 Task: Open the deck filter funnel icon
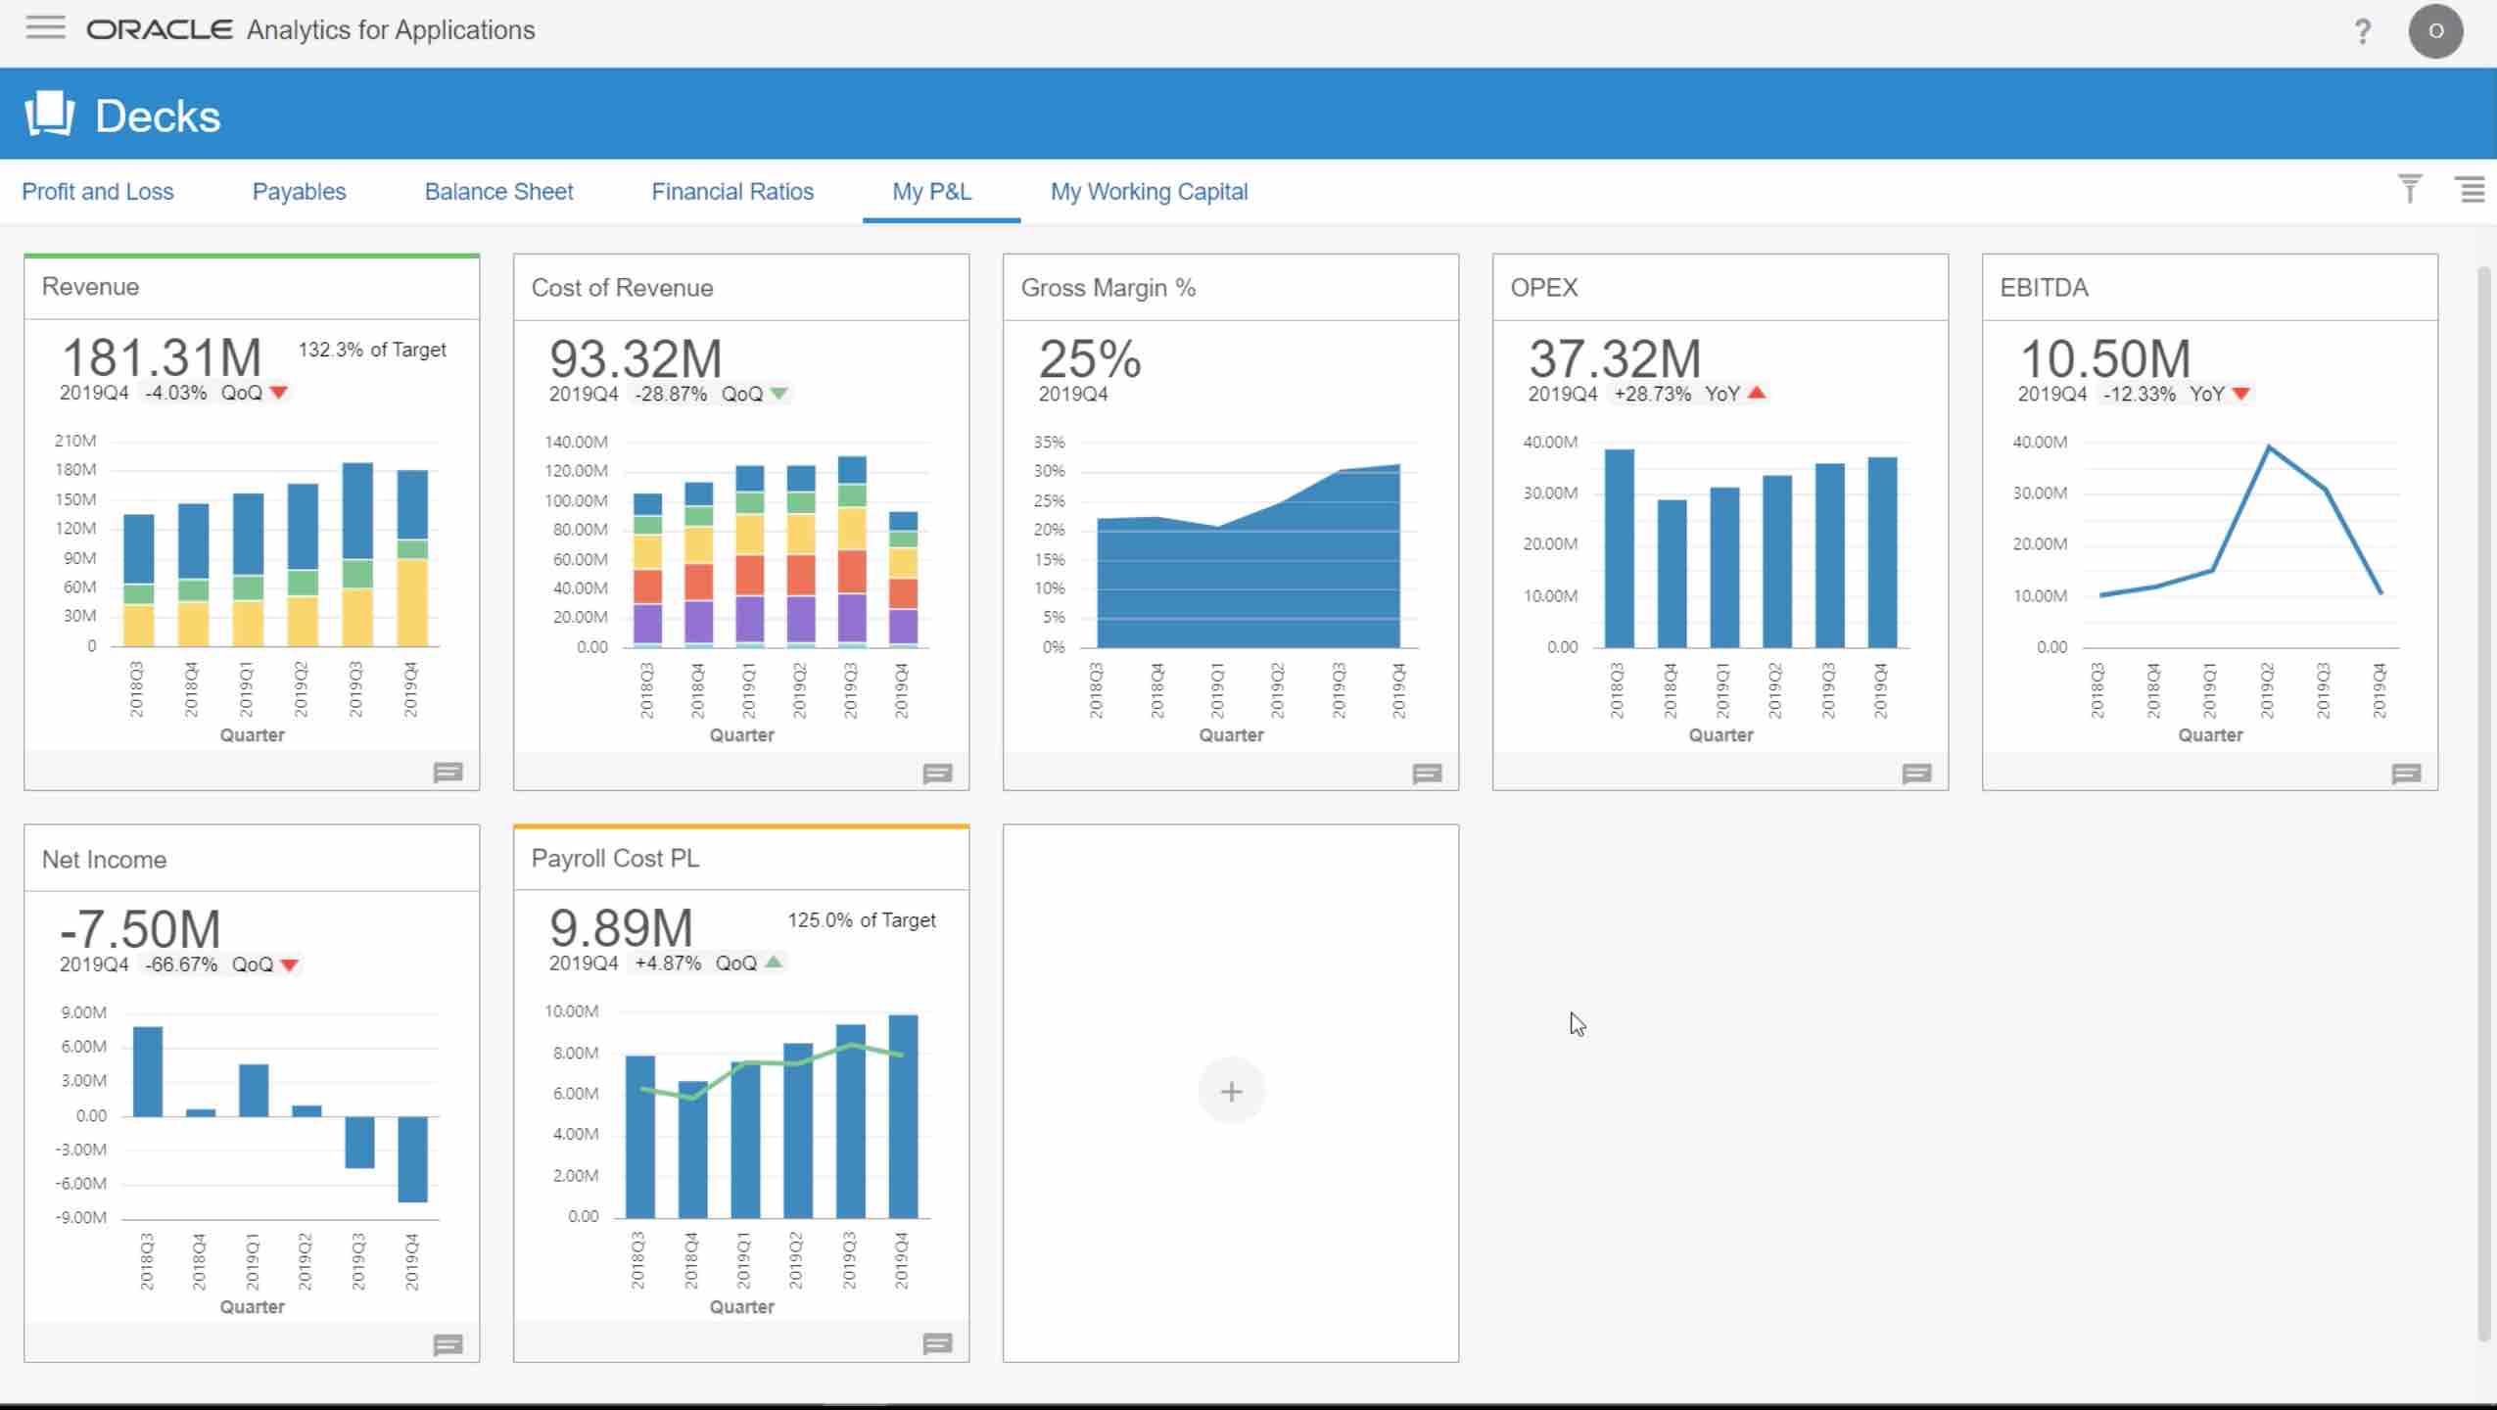click(2409, 188)
